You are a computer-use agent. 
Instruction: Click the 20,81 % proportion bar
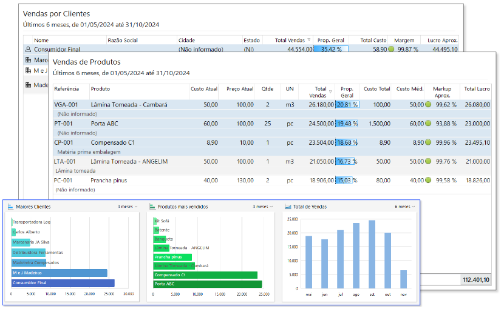click(347, 104)
